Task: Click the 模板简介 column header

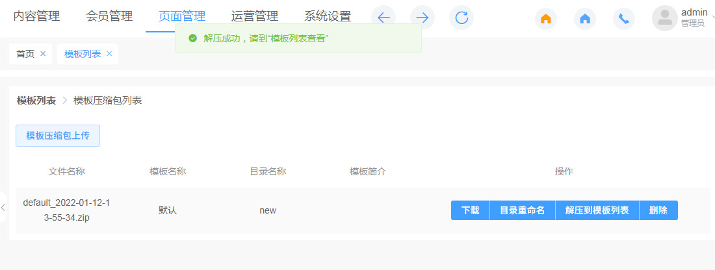Action: pyautogui.click(x=368, y=171)
